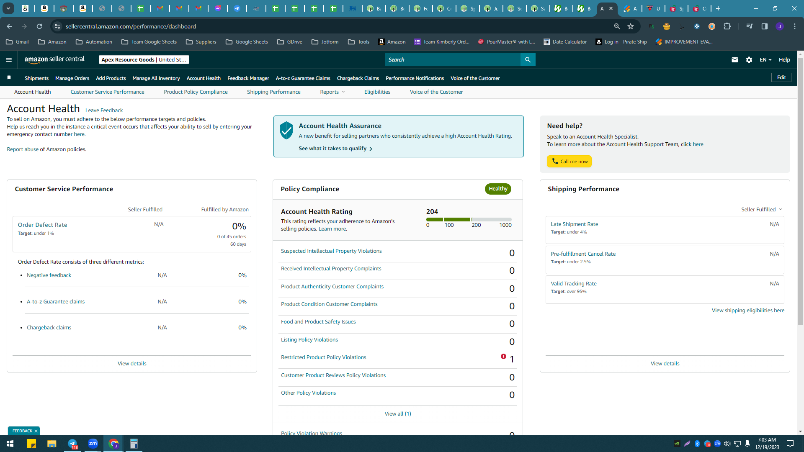Open the EN language dropdown
The image size is (804, 452).
click(x=765, y=60)
